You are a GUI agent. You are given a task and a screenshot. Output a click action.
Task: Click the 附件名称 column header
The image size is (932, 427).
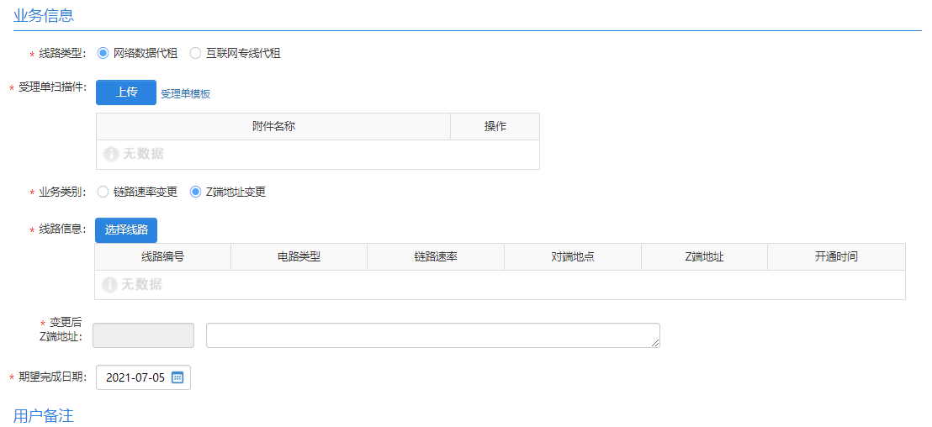coord(273,126)
